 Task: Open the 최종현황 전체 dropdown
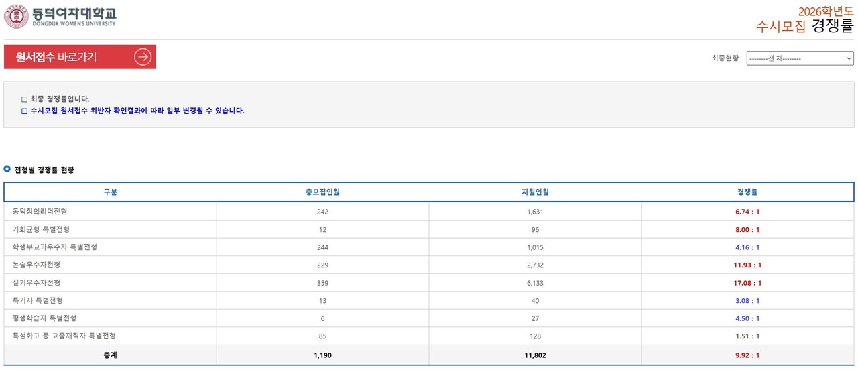tap(800, 58)
